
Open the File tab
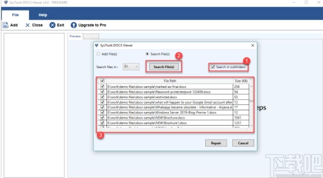15,15
